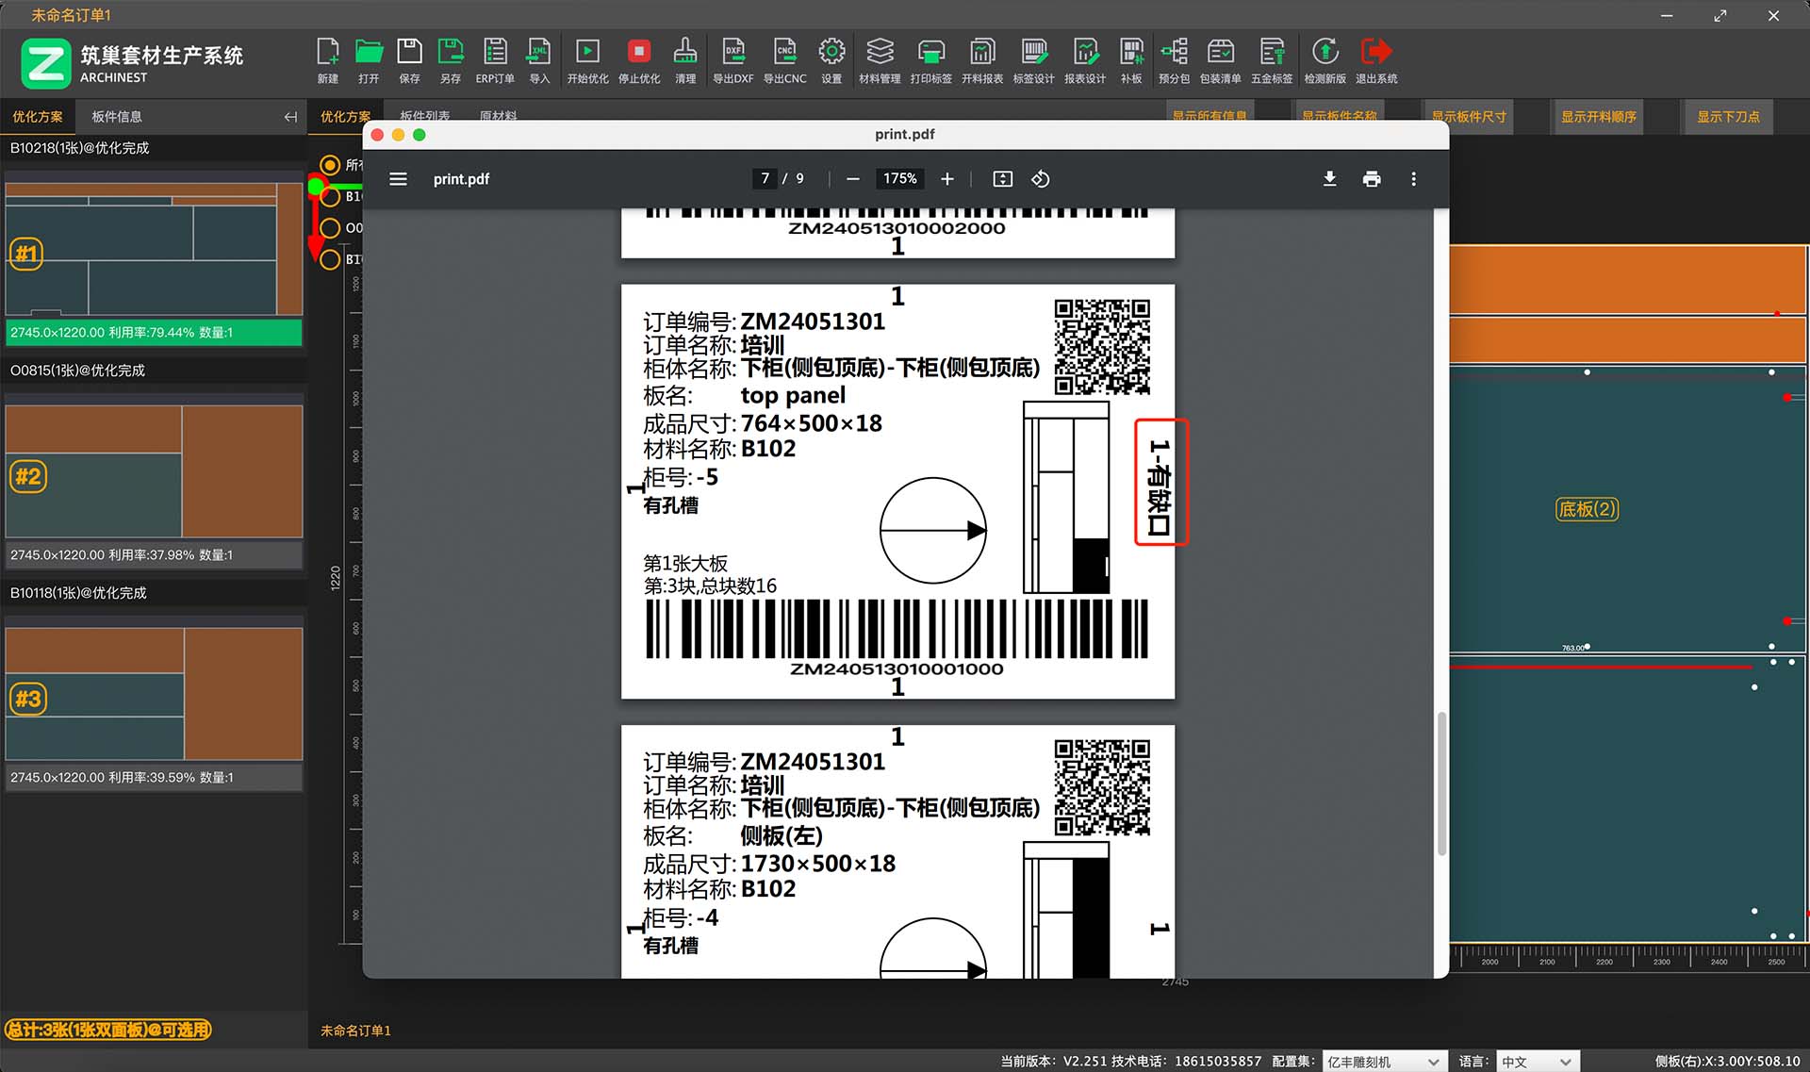The width and height of the screenshot is (1810, 1072).
Task: Open the PDF more-options three-dot menu
Action: (x=1413, y=179)
